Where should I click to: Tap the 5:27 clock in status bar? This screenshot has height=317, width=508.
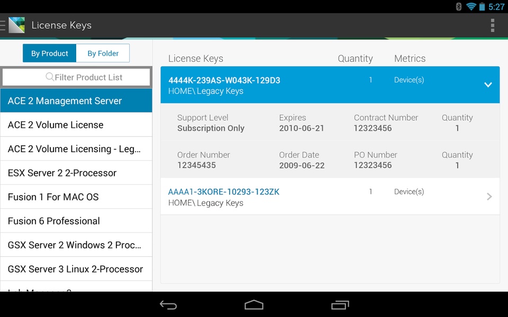pos(496,7)
